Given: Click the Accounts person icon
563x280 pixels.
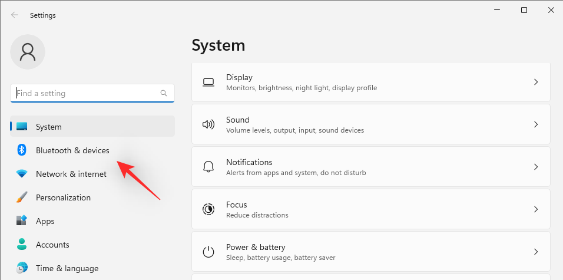Looking at the screenshot, I should coord(22,245).
